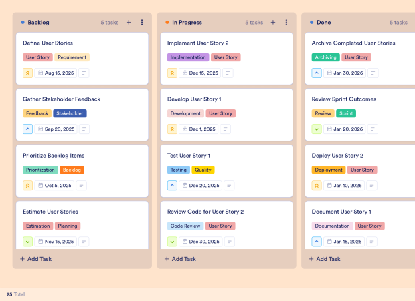Open the Jan 20, 2026 due date
This screenshot has height=301, width=415.
345,129
